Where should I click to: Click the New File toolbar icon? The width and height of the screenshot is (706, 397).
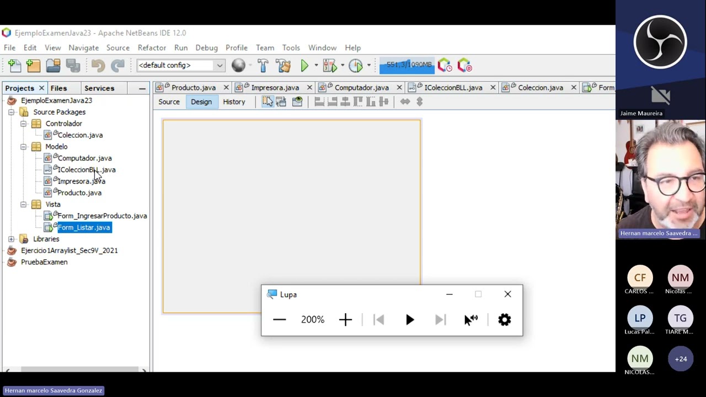tap(15, 66)
